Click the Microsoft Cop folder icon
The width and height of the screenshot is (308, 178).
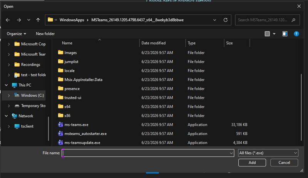tap(17, 44)
